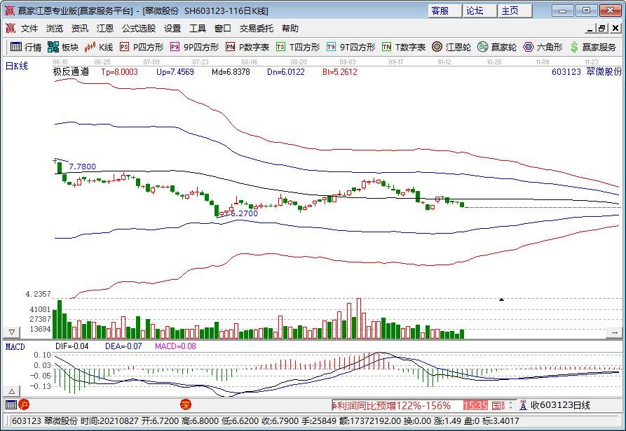Collapse volume panel with down arrow
The height and width of the screenshot is (431, 626).
[x=11, y=331]
